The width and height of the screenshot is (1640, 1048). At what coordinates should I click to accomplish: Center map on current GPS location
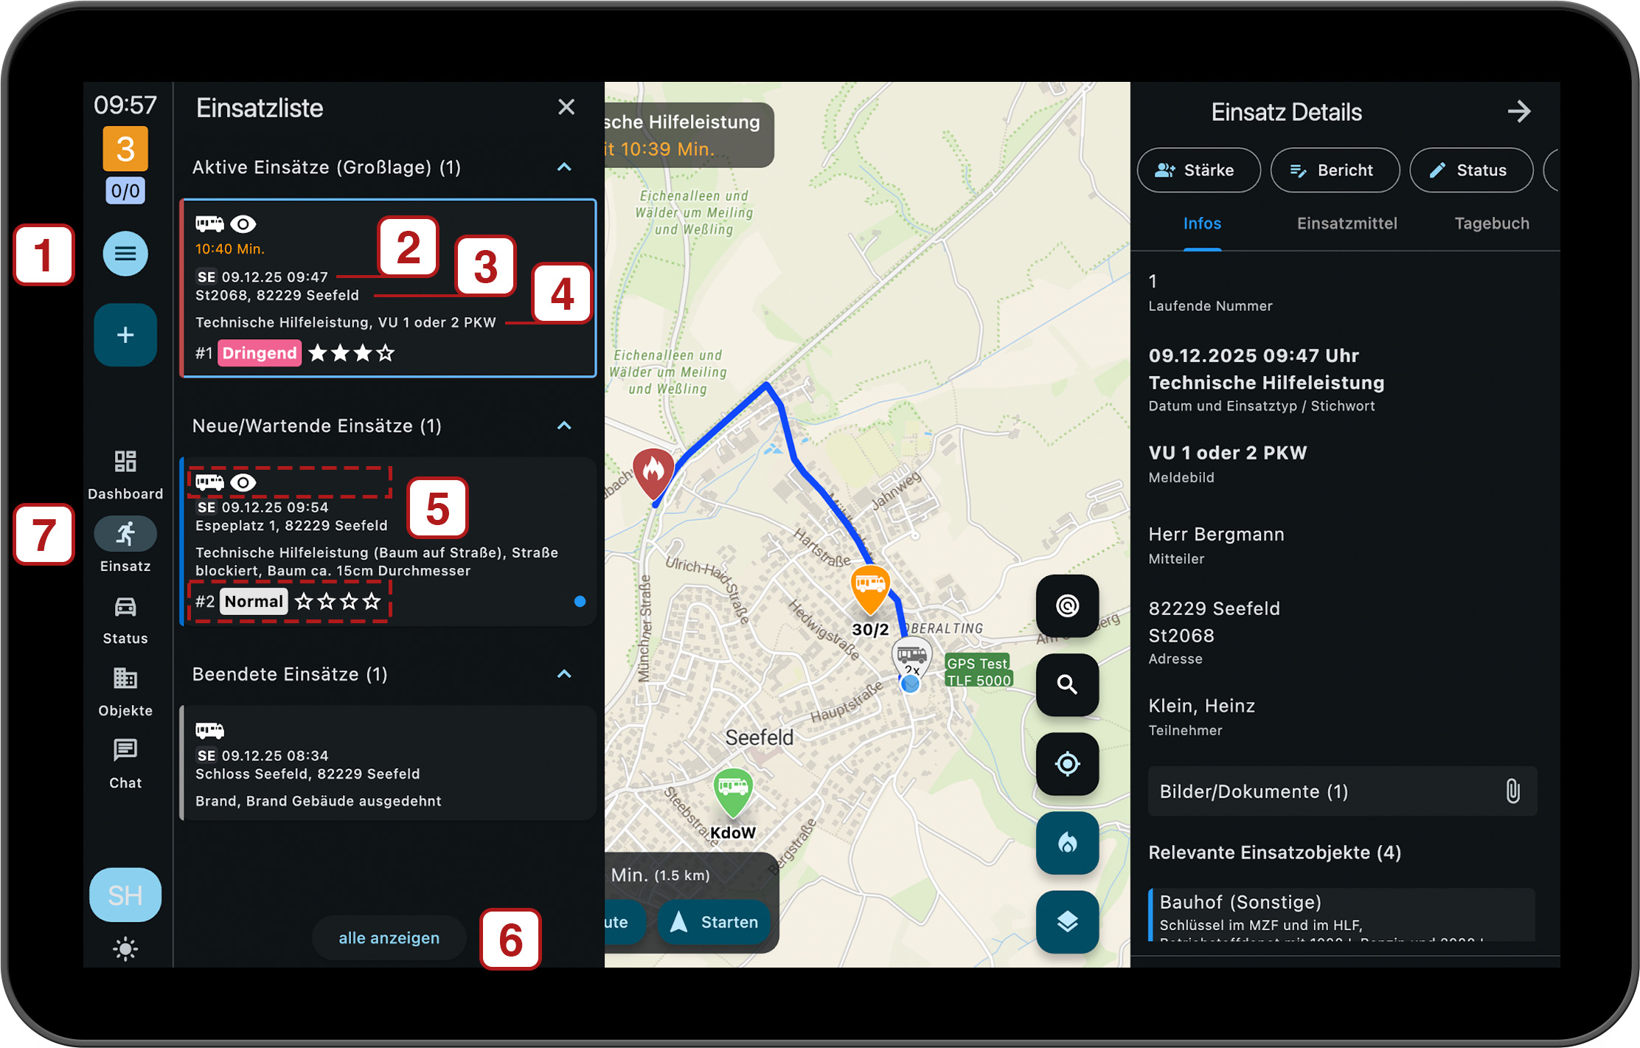[x=1066, y=763]
